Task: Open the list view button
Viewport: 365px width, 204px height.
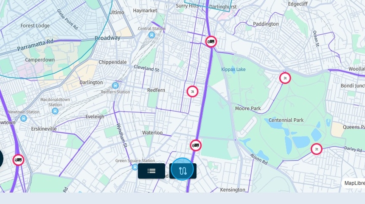Action: [x=152, y=171]
